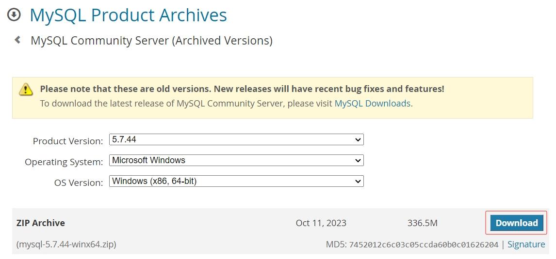
Task: Expand the Operating System dropdown
Action: point(236,160)
